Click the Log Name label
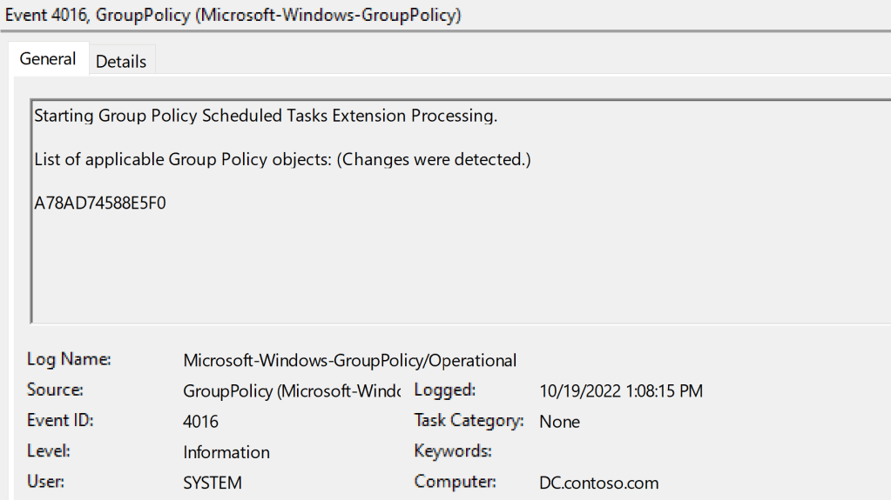This screenshot has width=891, height=500. click(x=69, y=359)
